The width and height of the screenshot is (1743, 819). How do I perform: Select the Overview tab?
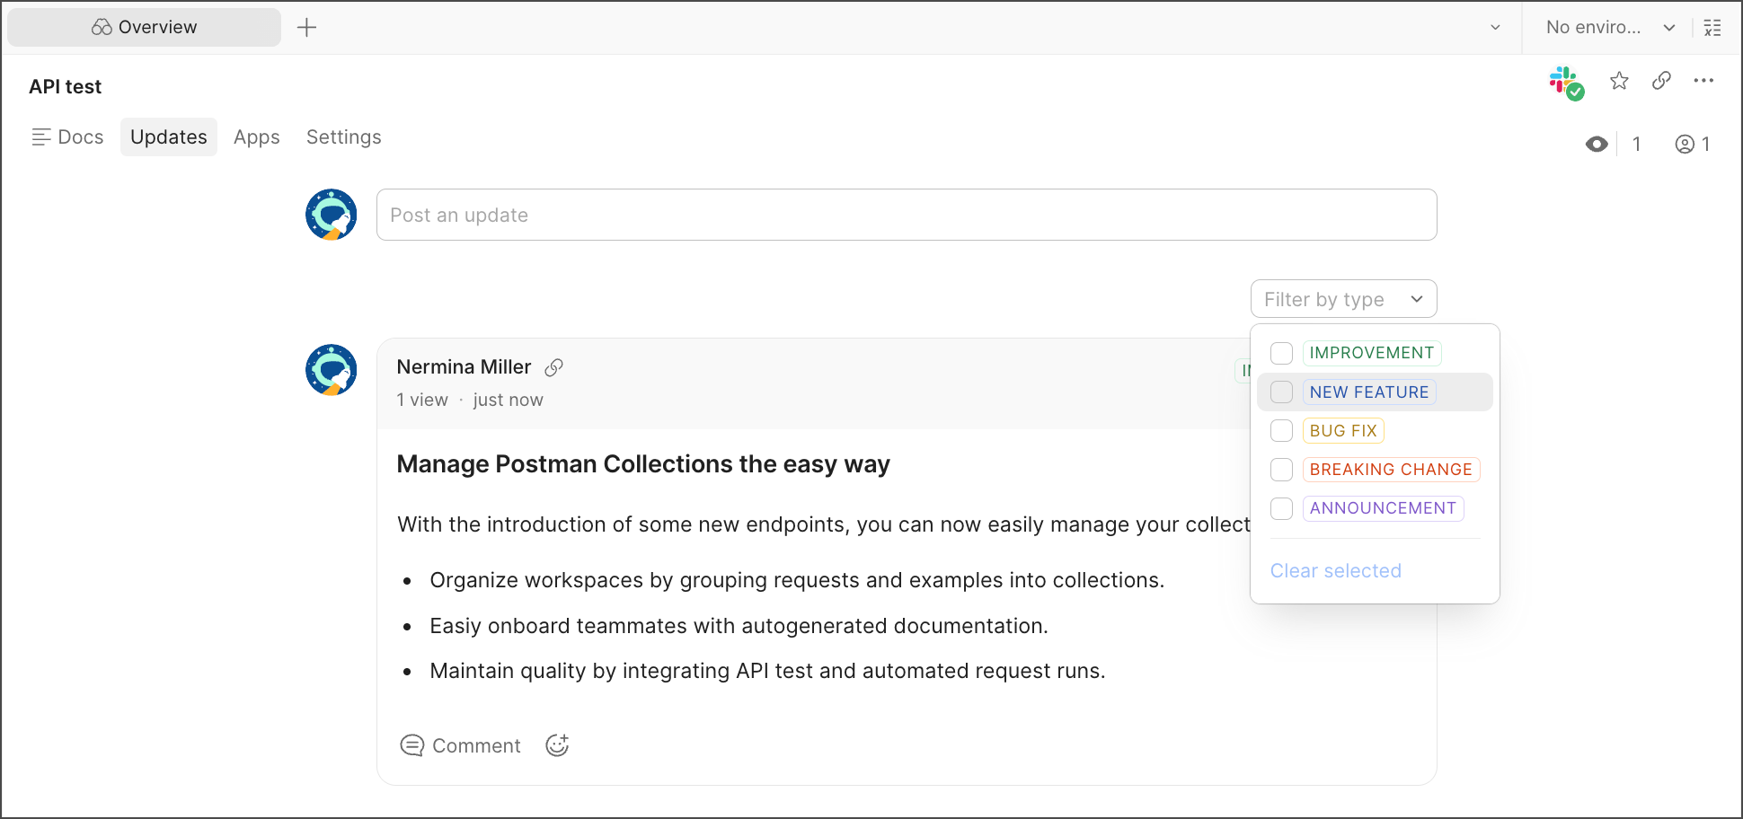point(144,27)
